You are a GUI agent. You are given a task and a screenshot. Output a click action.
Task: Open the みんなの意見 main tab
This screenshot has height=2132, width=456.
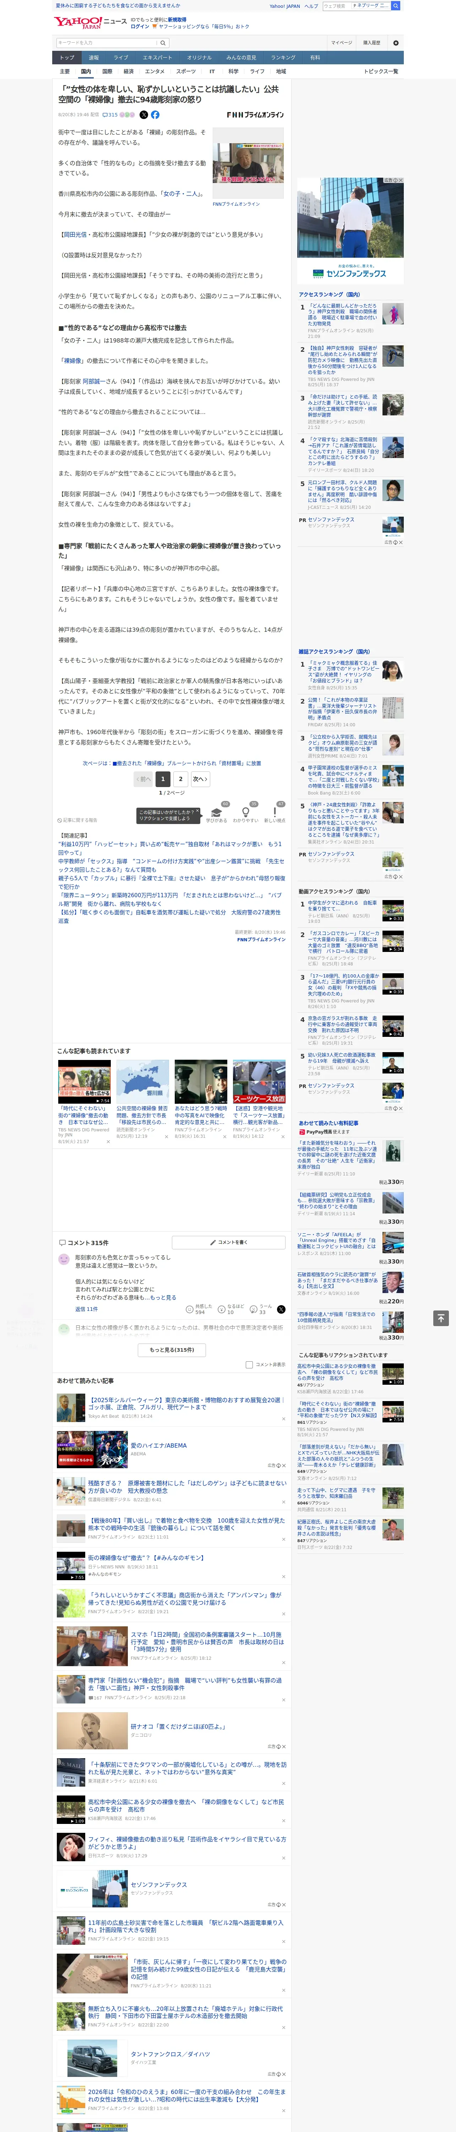pyautogui.click(x=241, y=58)
